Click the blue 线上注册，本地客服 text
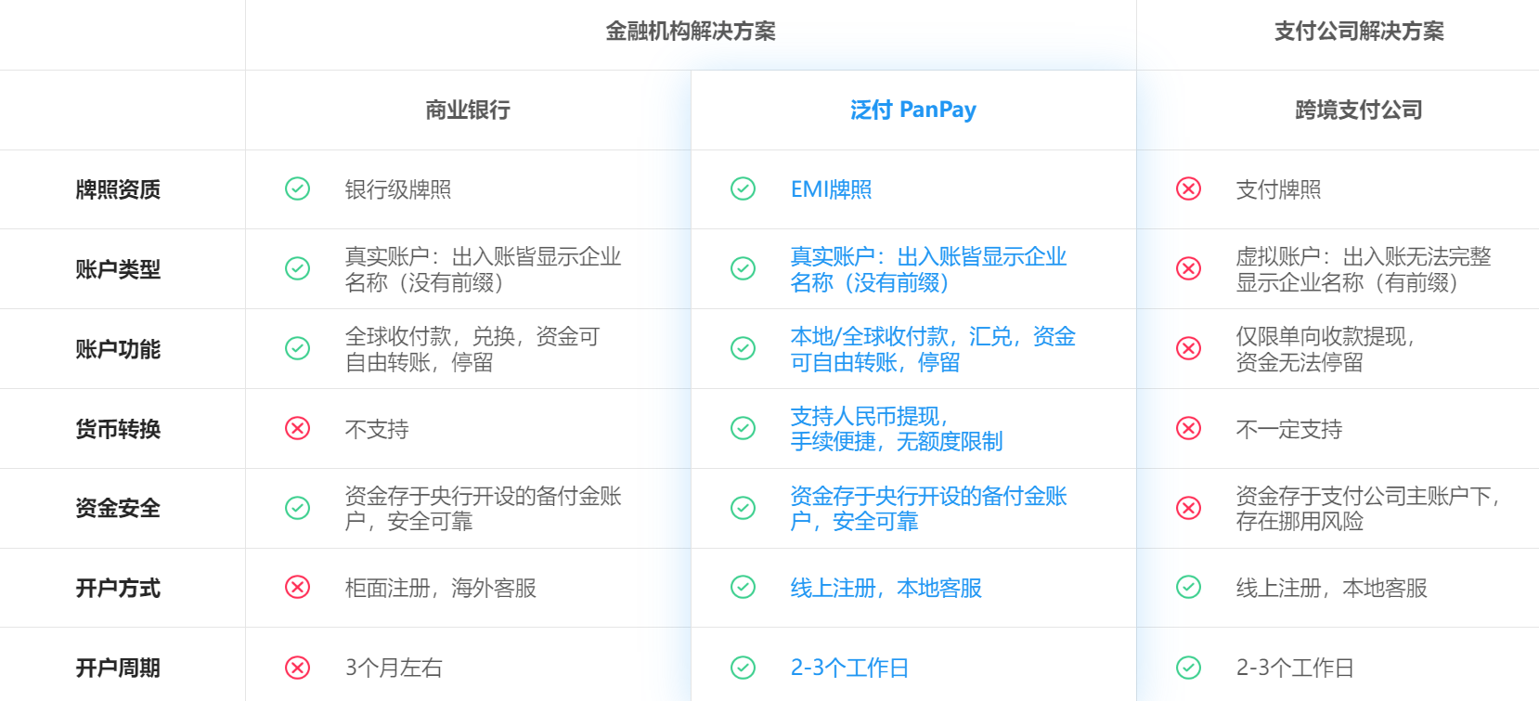 [x=886, y=588]
